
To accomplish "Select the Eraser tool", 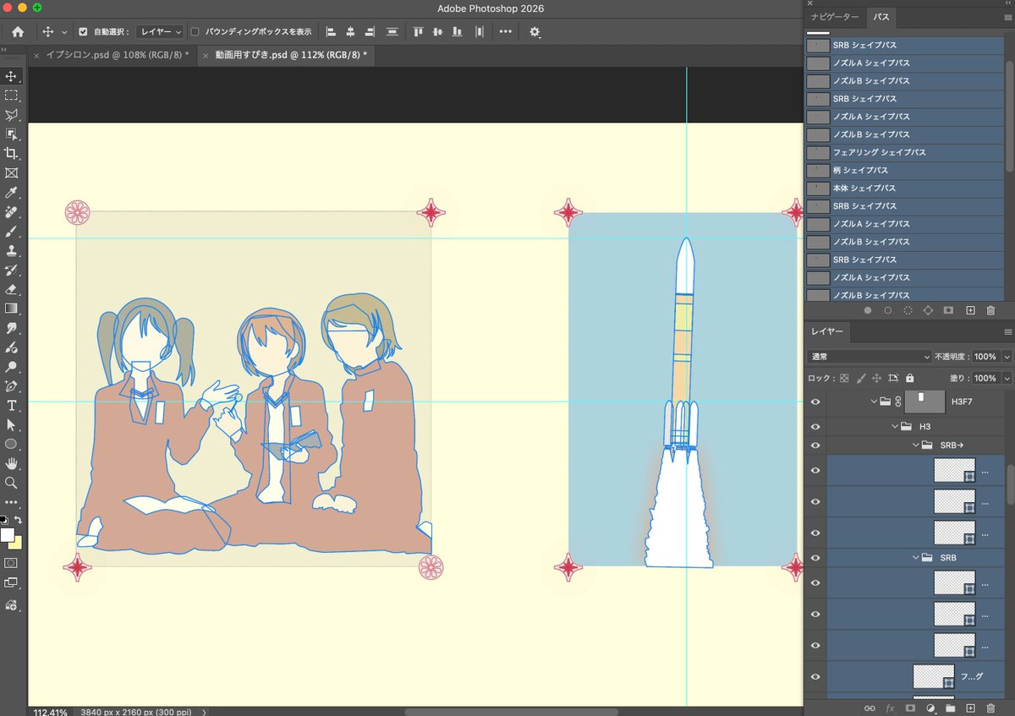I will click(x=11, y=289).
